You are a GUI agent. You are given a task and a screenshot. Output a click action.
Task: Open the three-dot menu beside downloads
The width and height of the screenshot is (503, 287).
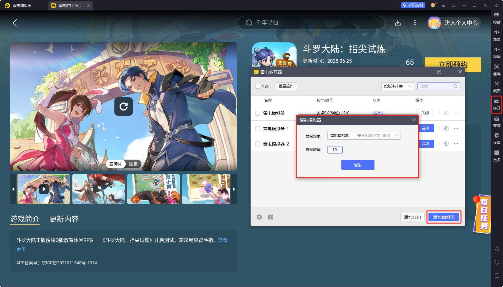click(x=415, y=23)
